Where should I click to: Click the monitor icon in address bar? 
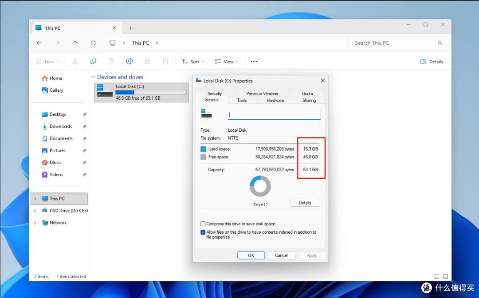[112, 43]
